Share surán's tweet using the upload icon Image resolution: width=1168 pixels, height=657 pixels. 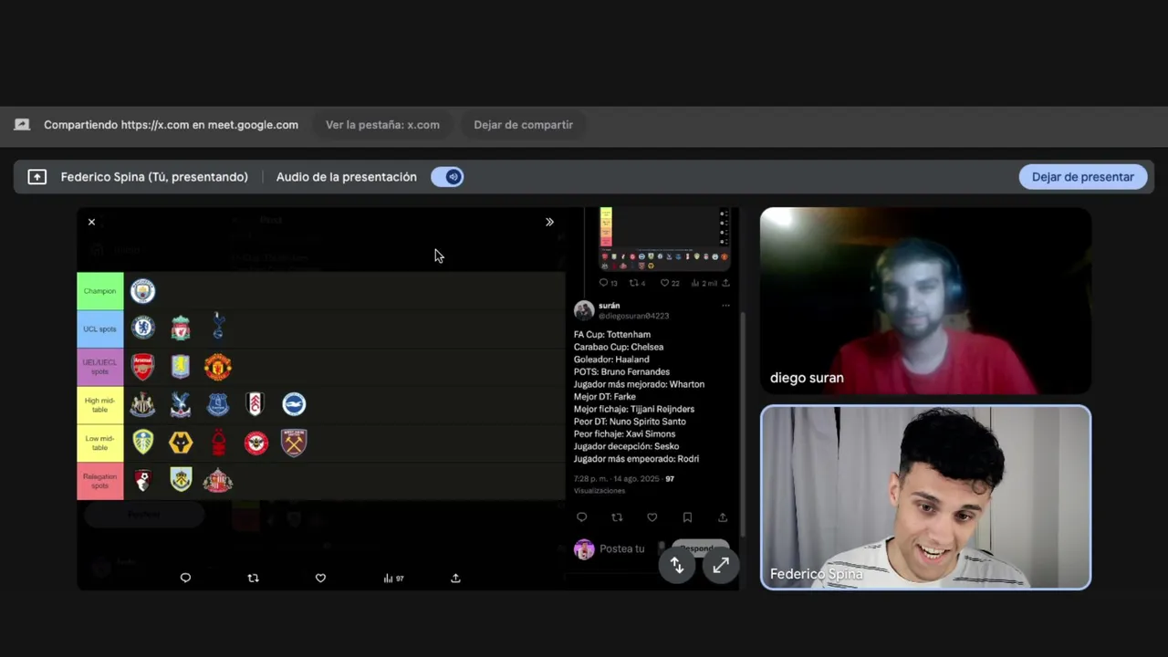click(722, 517)
